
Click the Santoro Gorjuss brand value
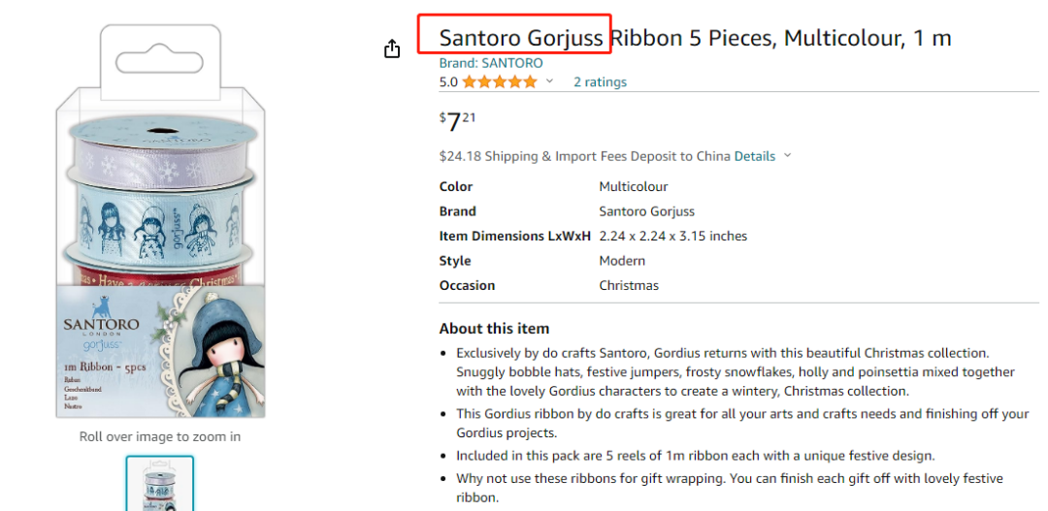[646, 211]
